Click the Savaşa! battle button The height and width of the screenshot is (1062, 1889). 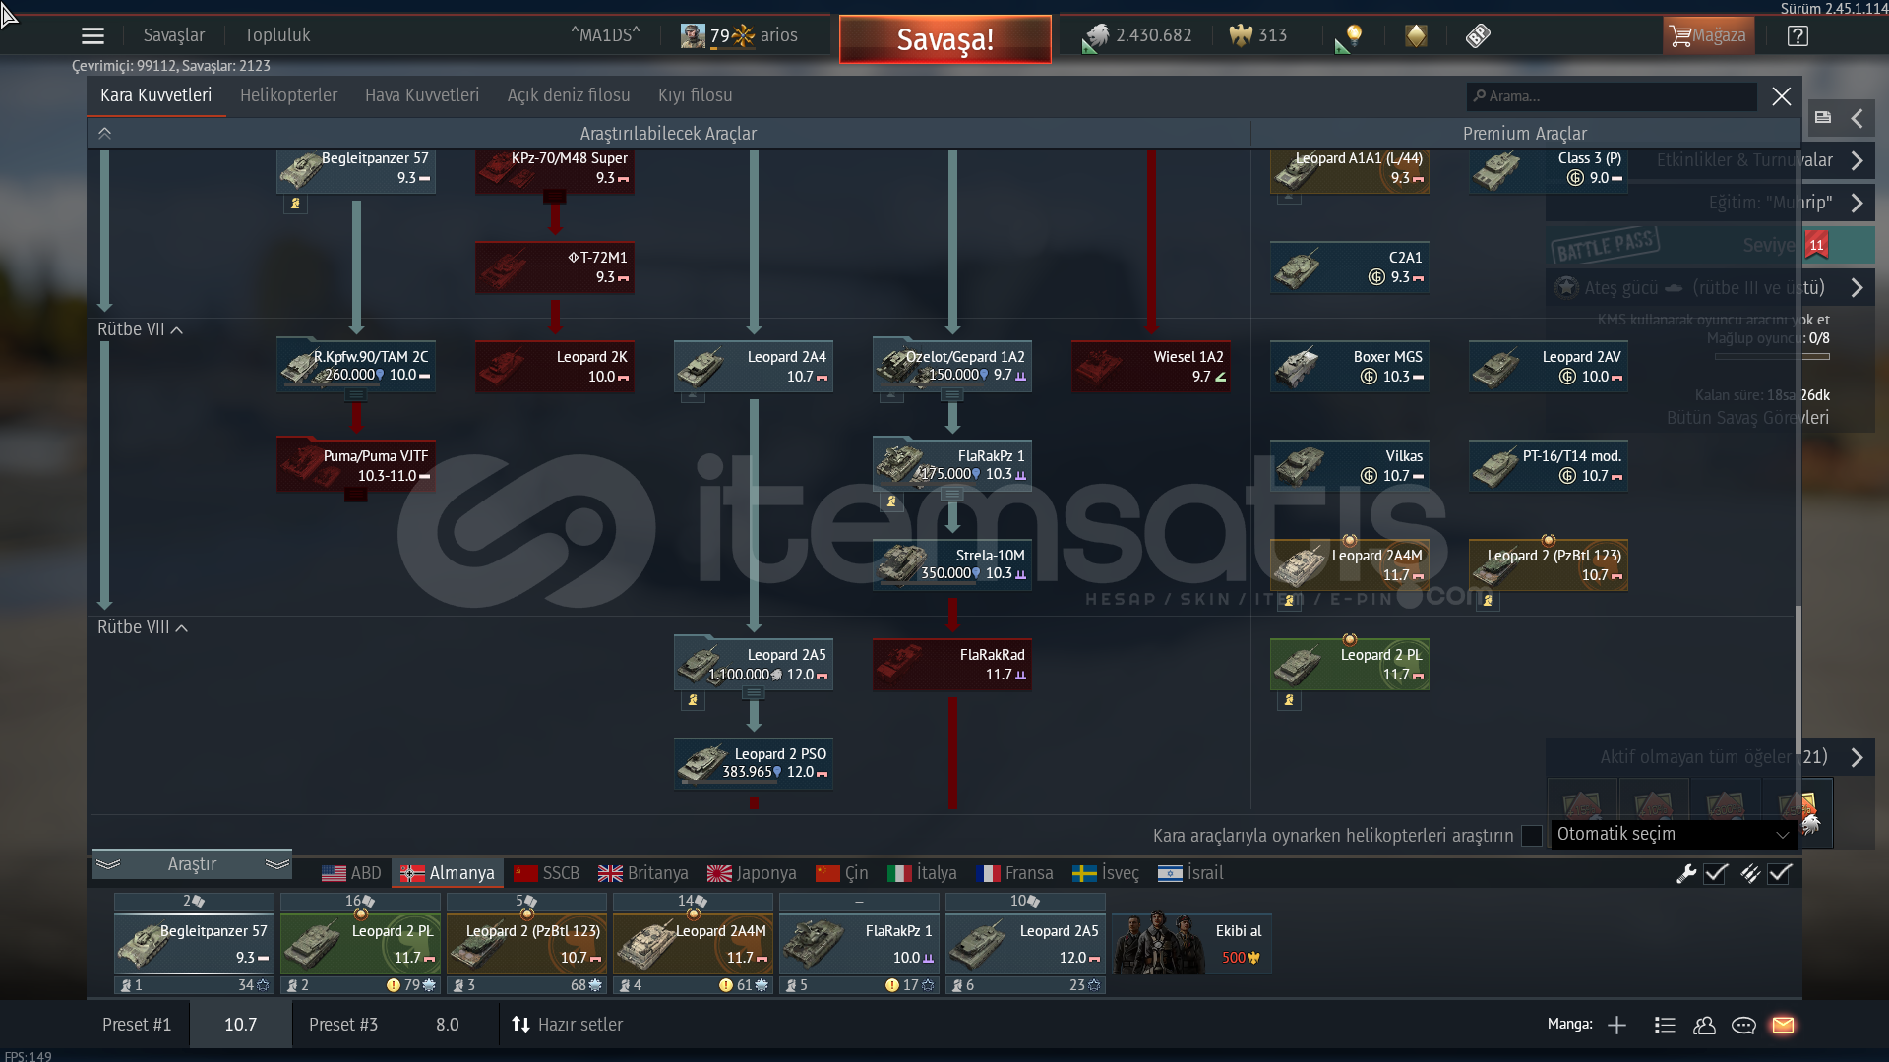tap(945, 39)
